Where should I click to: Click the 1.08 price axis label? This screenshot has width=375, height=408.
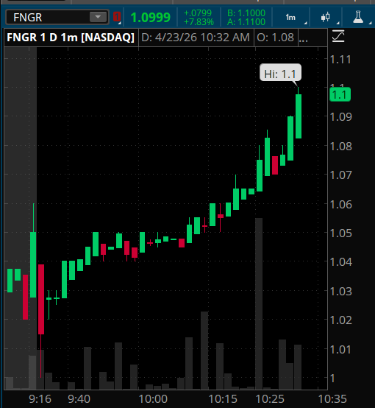340,147
